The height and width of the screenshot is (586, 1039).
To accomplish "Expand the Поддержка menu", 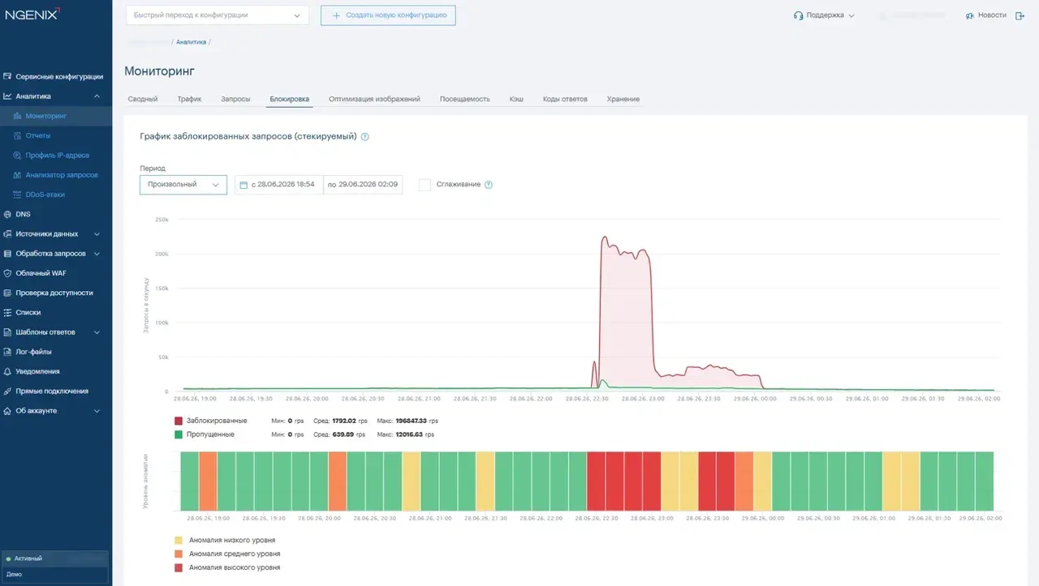I will 824,15.
